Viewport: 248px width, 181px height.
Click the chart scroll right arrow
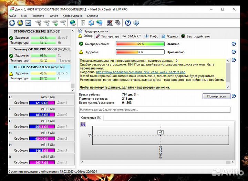point(232,162)
